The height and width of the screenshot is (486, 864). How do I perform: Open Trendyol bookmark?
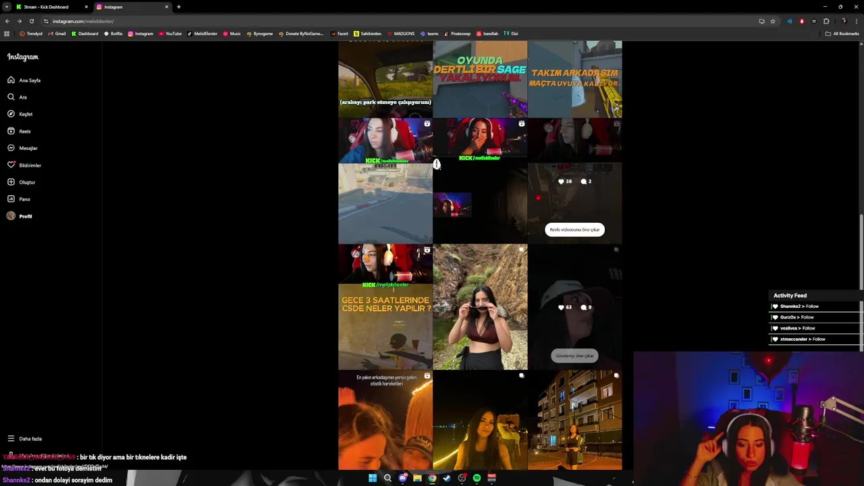pyautogui.click(x=31, y=33)
